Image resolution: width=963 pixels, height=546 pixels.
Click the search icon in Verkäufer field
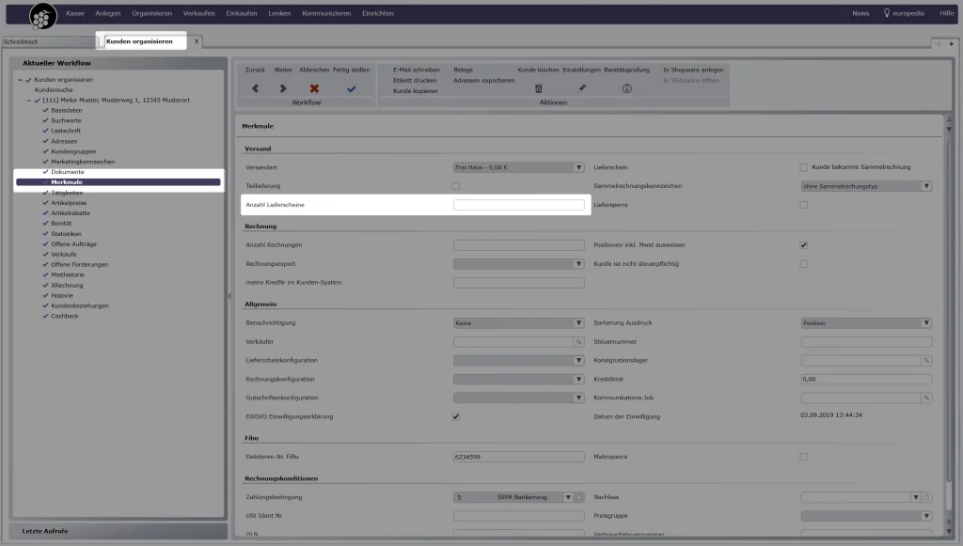point(579,342)
